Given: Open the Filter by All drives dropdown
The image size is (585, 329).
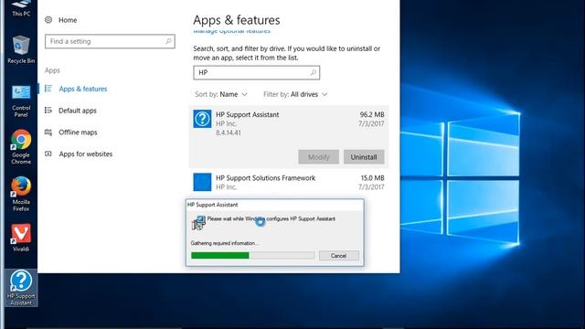Looking at the screenshot, I should coord(295,94).
